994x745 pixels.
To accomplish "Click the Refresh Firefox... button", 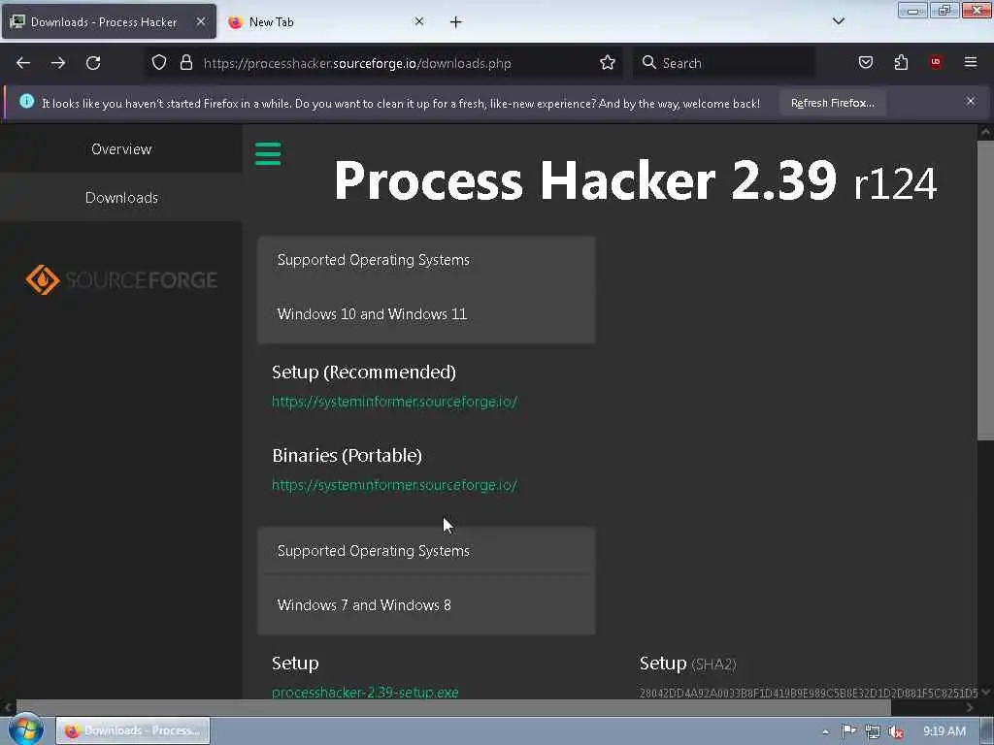I will point(832,103).
